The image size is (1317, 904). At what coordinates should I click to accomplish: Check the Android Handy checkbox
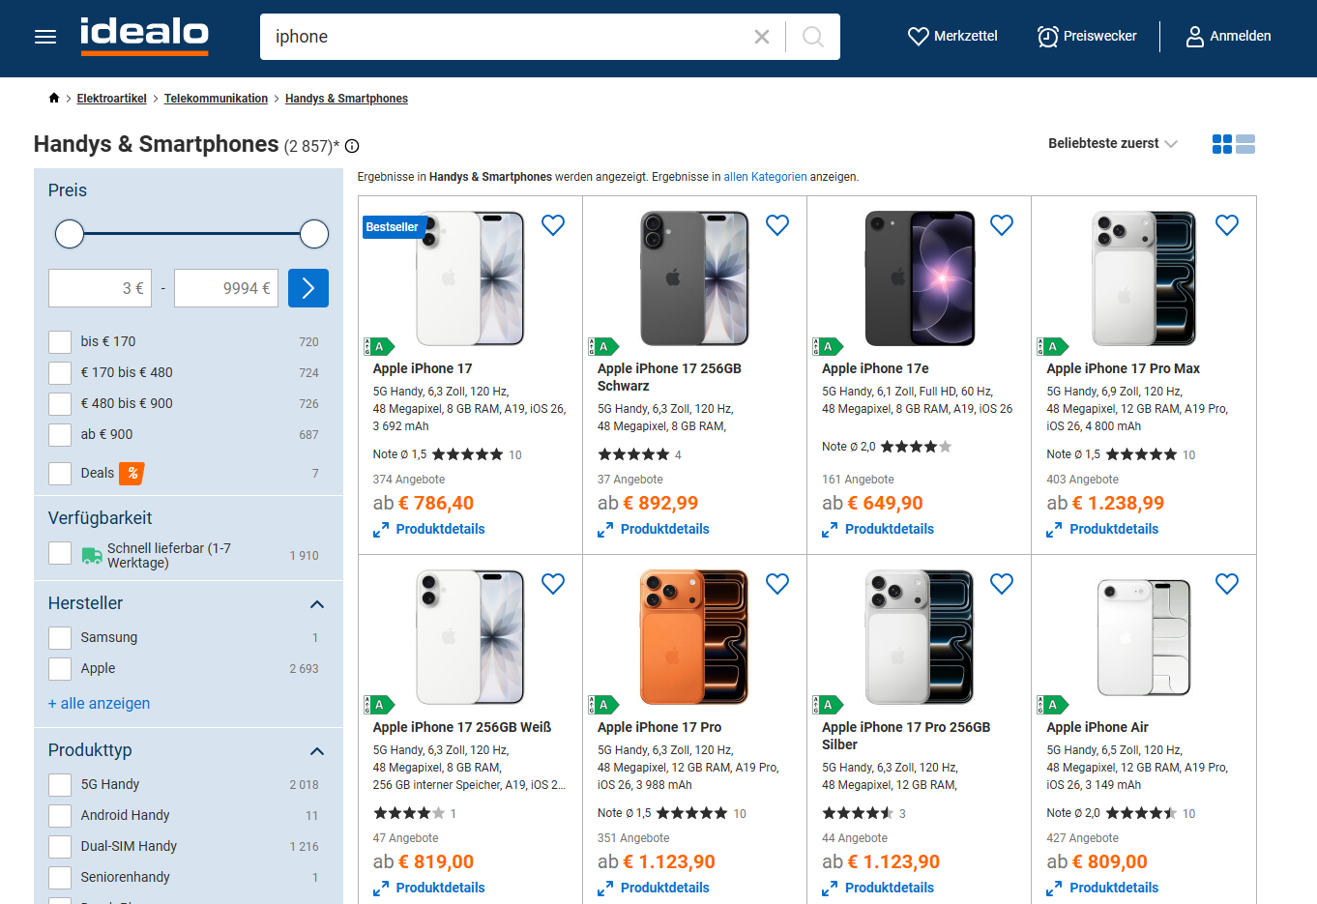tap(60, 816)
